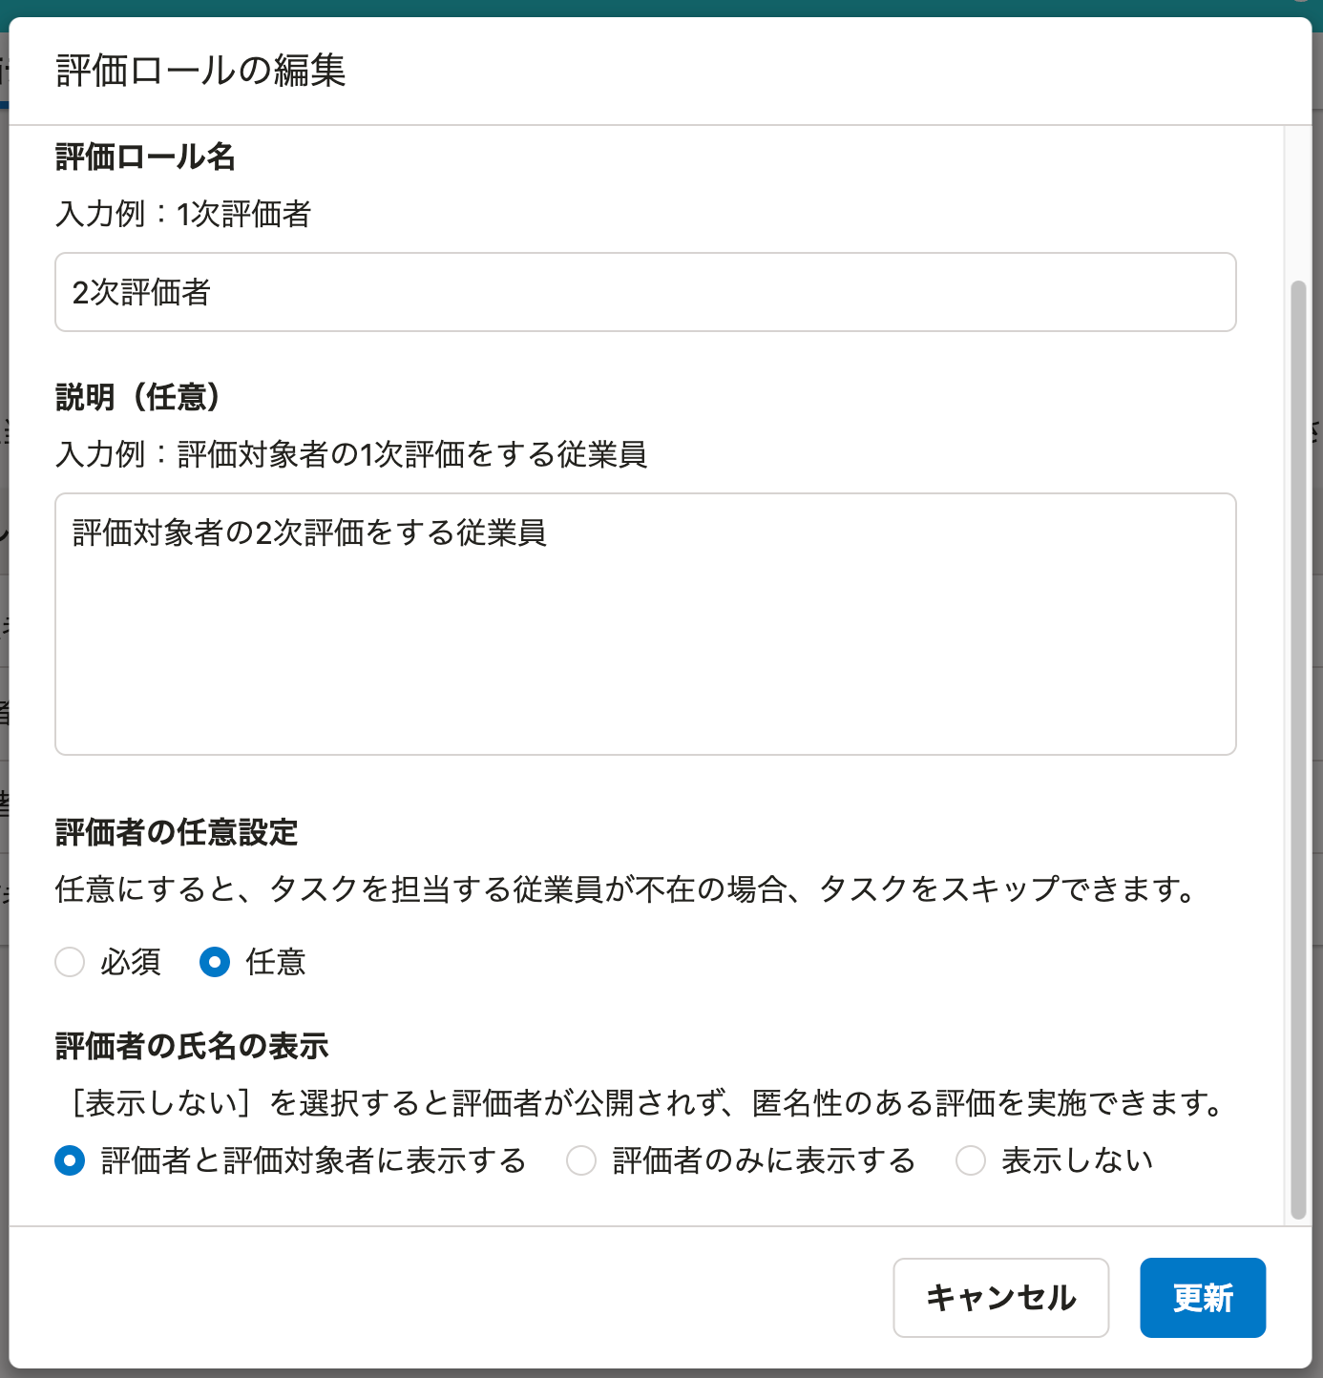
Task: Click the hint text 入力例：1次評価者
Action: (x=183, y=214)
